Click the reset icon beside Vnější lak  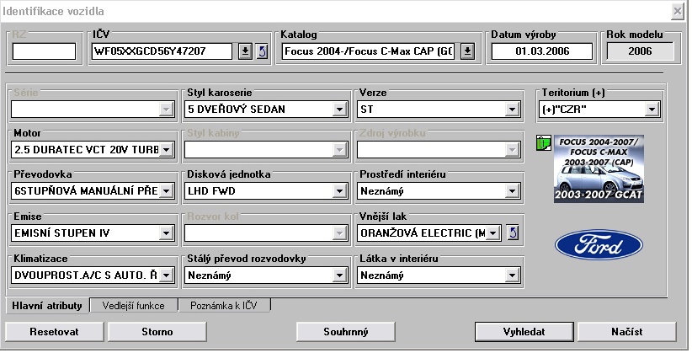(515, 233)
